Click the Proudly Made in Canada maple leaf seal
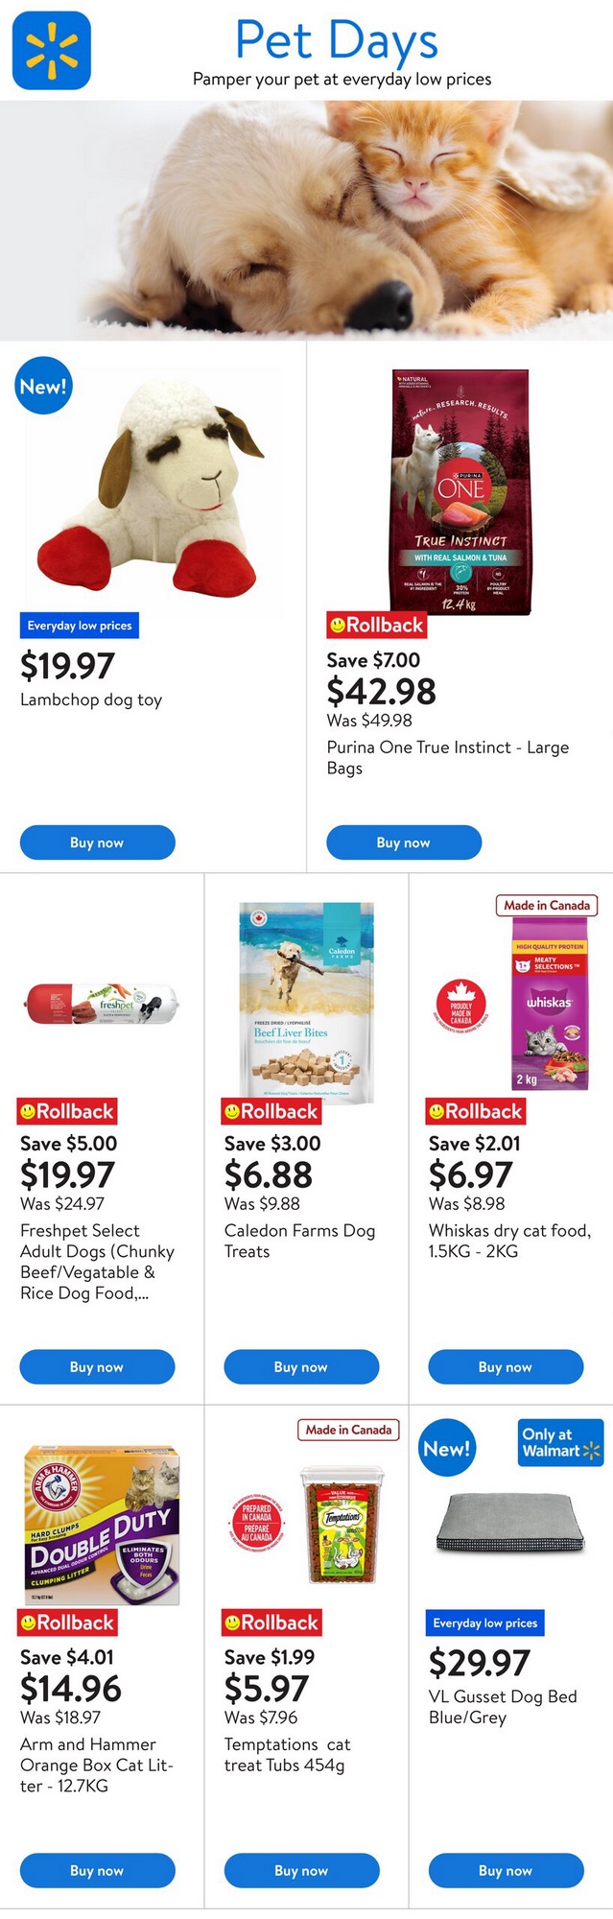Screen dimensions: 613x1919 click(461, 1004)
